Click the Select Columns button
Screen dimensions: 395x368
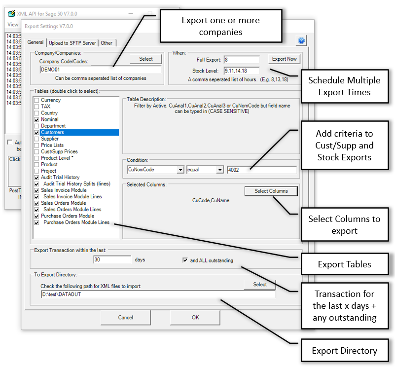pos(271,191)
